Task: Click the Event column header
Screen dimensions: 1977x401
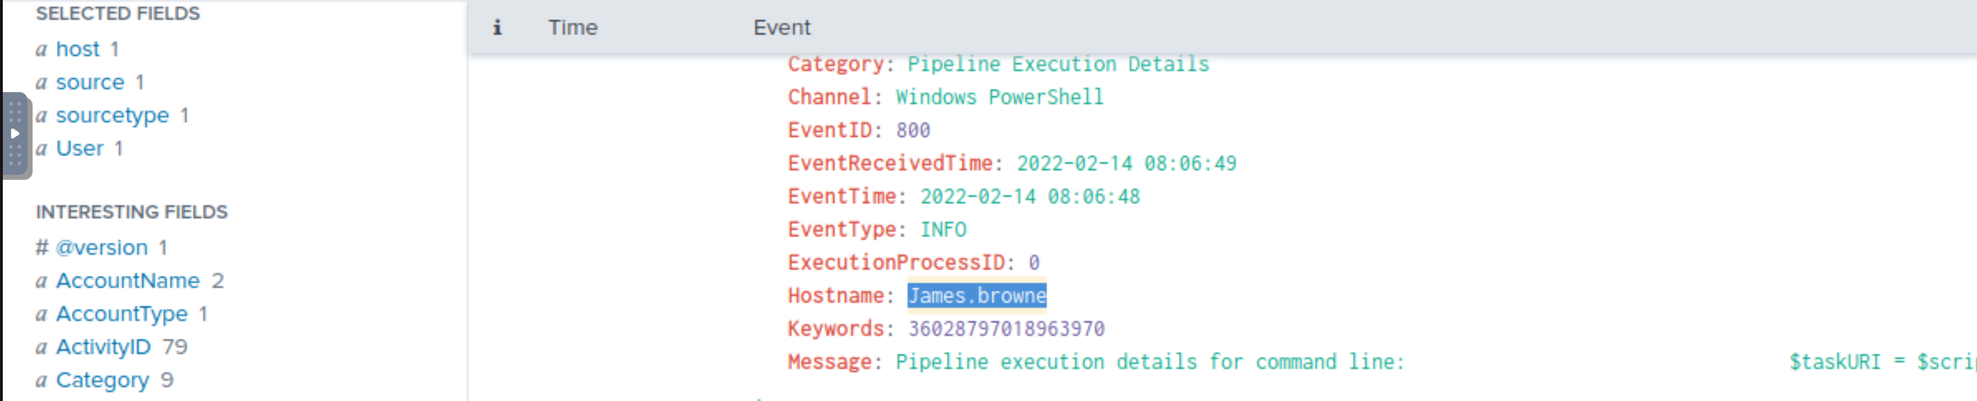Action: pyautogui.click(x=781, y=28)
